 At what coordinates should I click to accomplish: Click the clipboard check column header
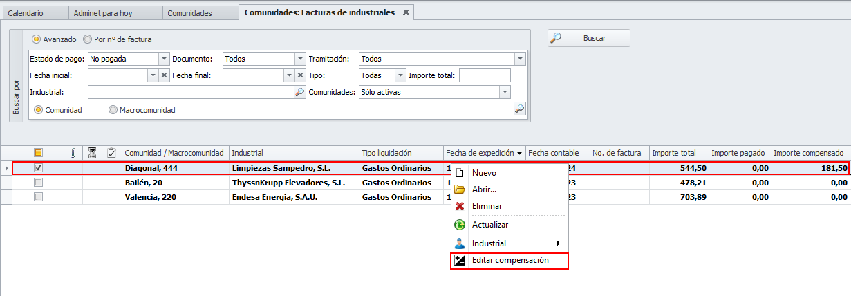(x=111, y=152)
